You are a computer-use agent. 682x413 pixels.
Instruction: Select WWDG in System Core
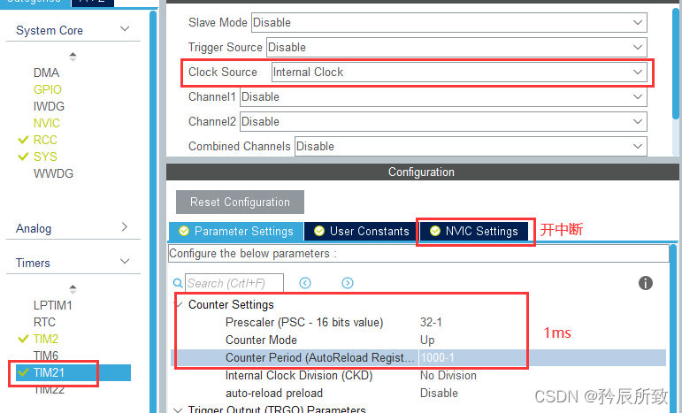(x=53, y=173)
